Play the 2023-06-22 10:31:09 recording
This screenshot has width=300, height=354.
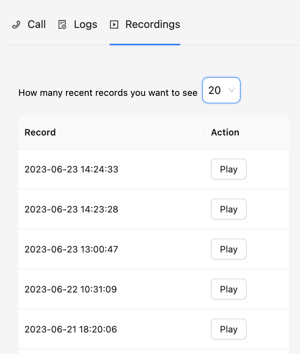click(229, 289)
